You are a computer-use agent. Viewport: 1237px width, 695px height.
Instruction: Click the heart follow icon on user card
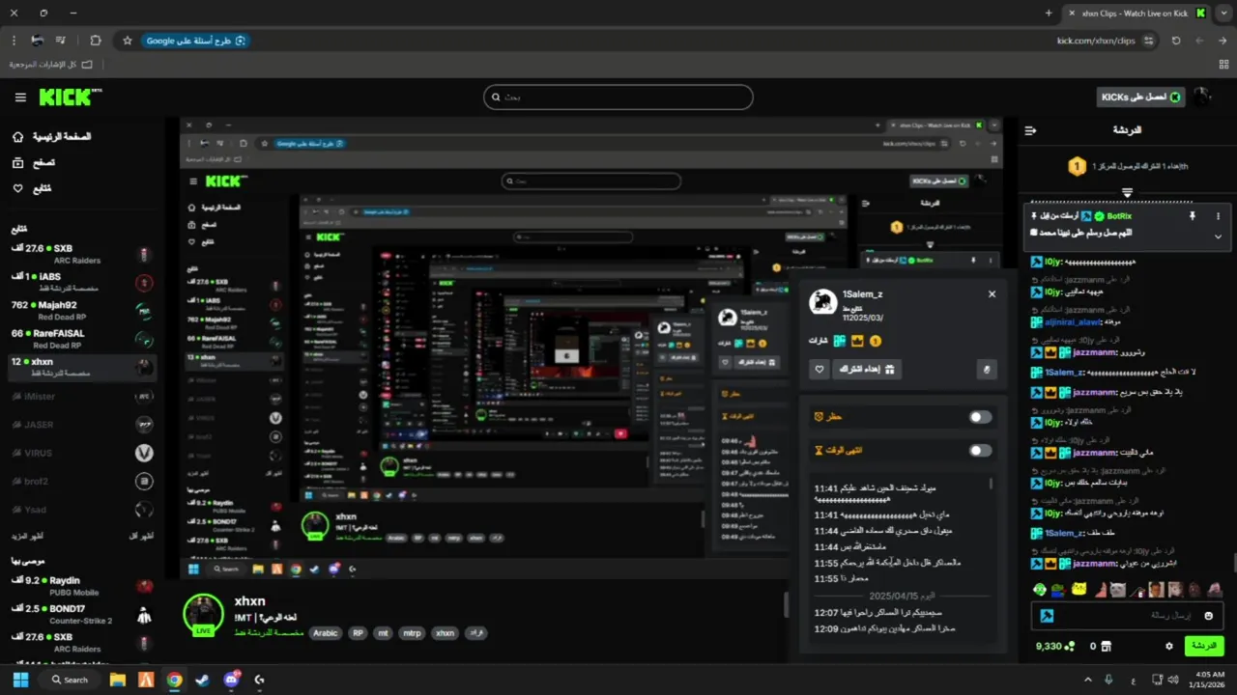click(x=820, y=370)
